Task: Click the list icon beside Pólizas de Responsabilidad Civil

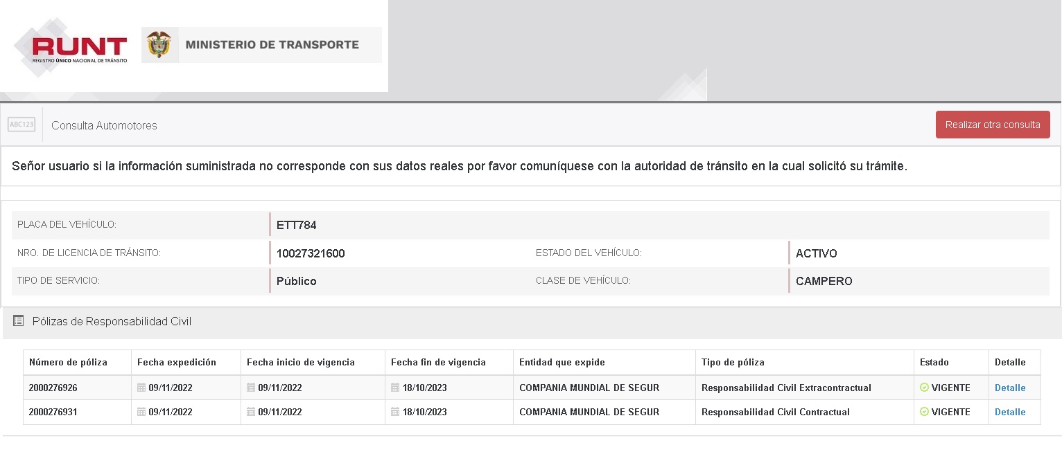Action: [19, 321]
